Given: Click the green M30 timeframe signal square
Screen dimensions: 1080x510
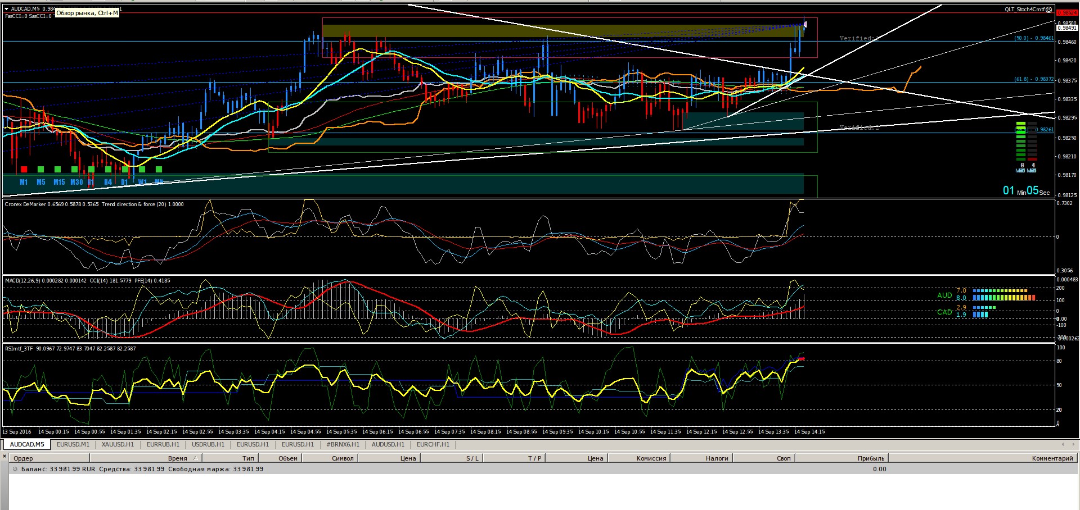Looking at the screenshot, I should tap(74, 169).
